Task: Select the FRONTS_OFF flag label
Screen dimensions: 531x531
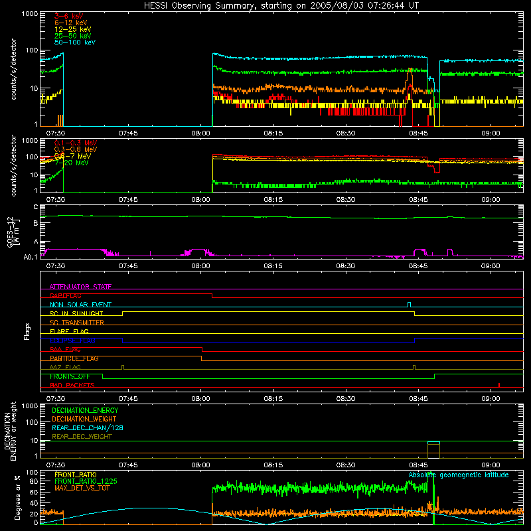Action: (70, 376)
